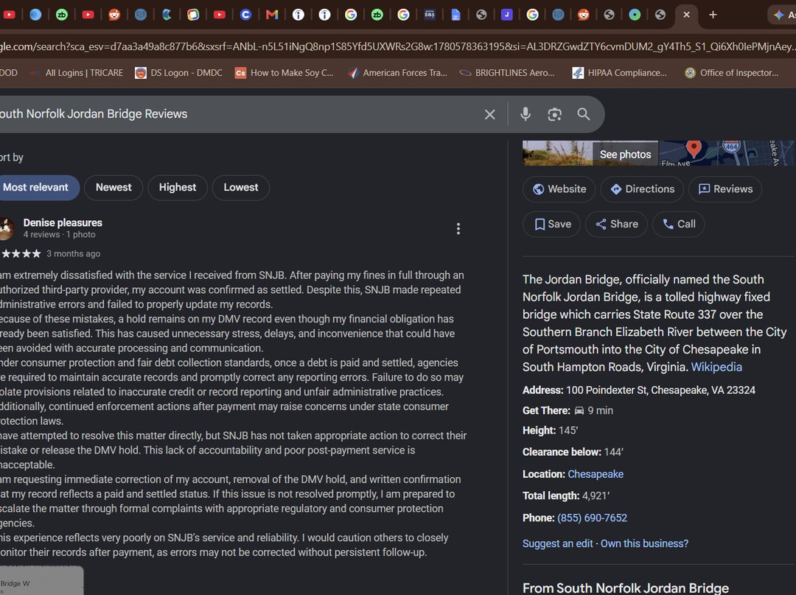Click the Website button

(x=559, y=189)
